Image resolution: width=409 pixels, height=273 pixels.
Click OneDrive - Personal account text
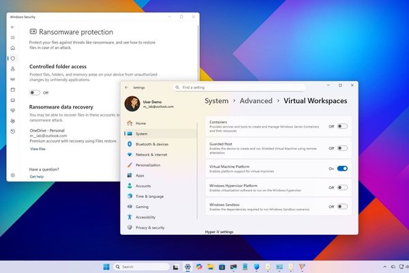click(47, 130)
